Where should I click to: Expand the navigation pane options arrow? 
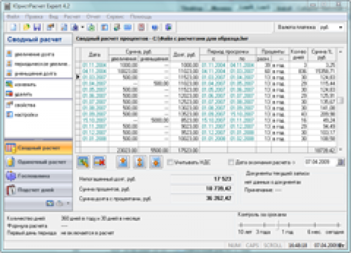point(67,203)
